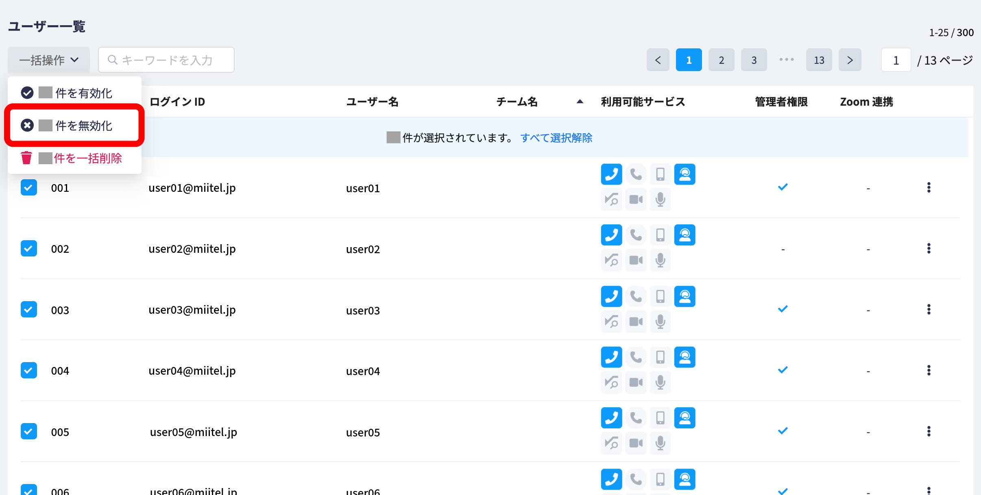The image size is (981, 495).
Task: Go to page 2
Action: [721, 60]
